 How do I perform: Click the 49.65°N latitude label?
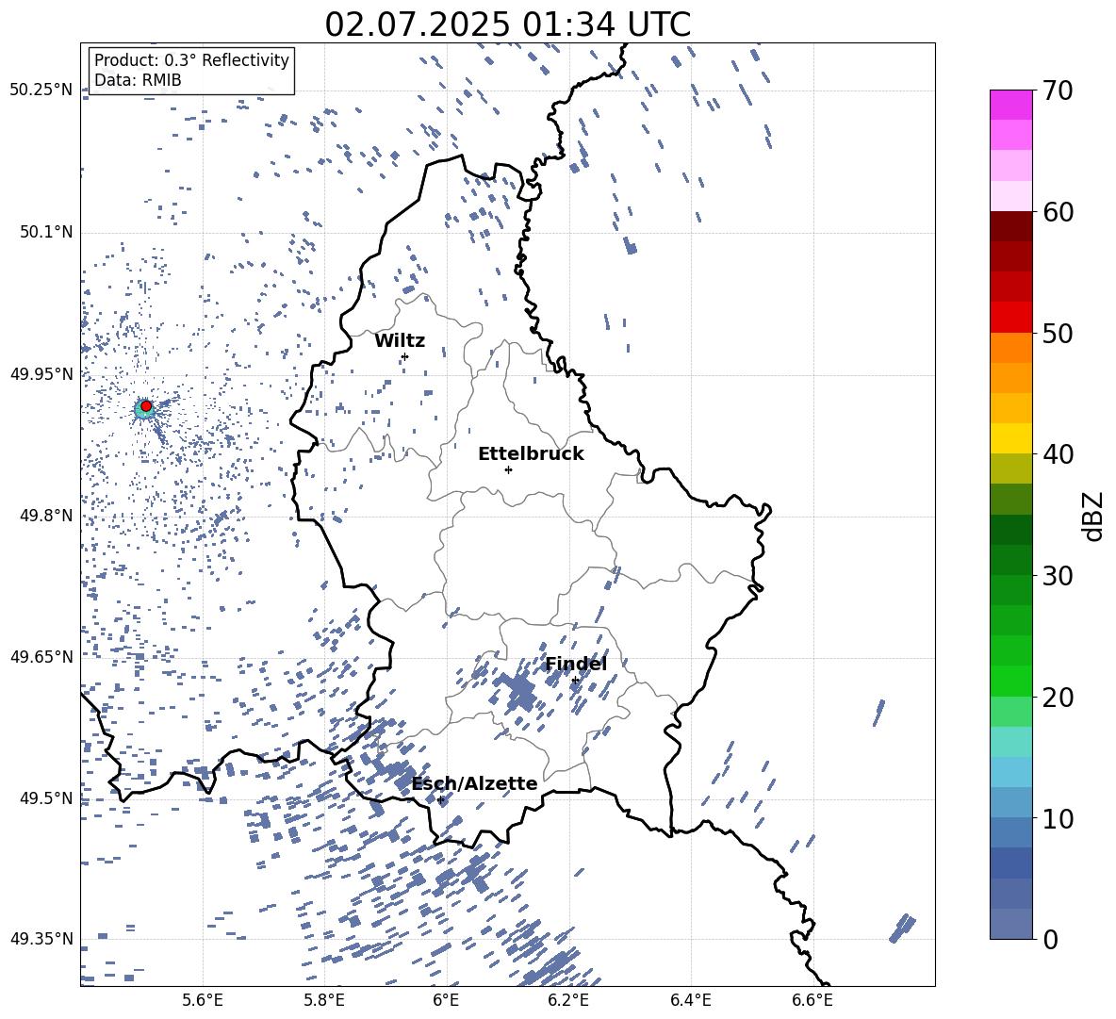pyautogui.click(x=41, y=657)
